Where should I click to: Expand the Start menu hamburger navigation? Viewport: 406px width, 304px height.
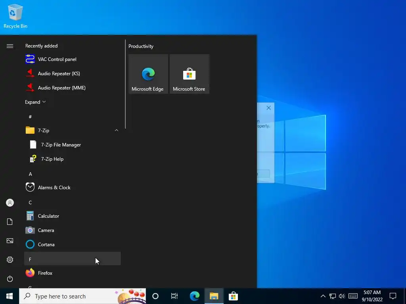click(x=10, y=46)
